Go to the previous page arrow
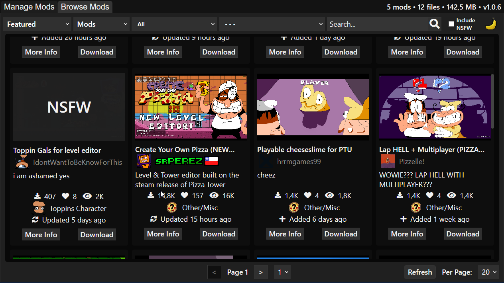The height and width of the screenshot is (283, 504). click(214, 272)
